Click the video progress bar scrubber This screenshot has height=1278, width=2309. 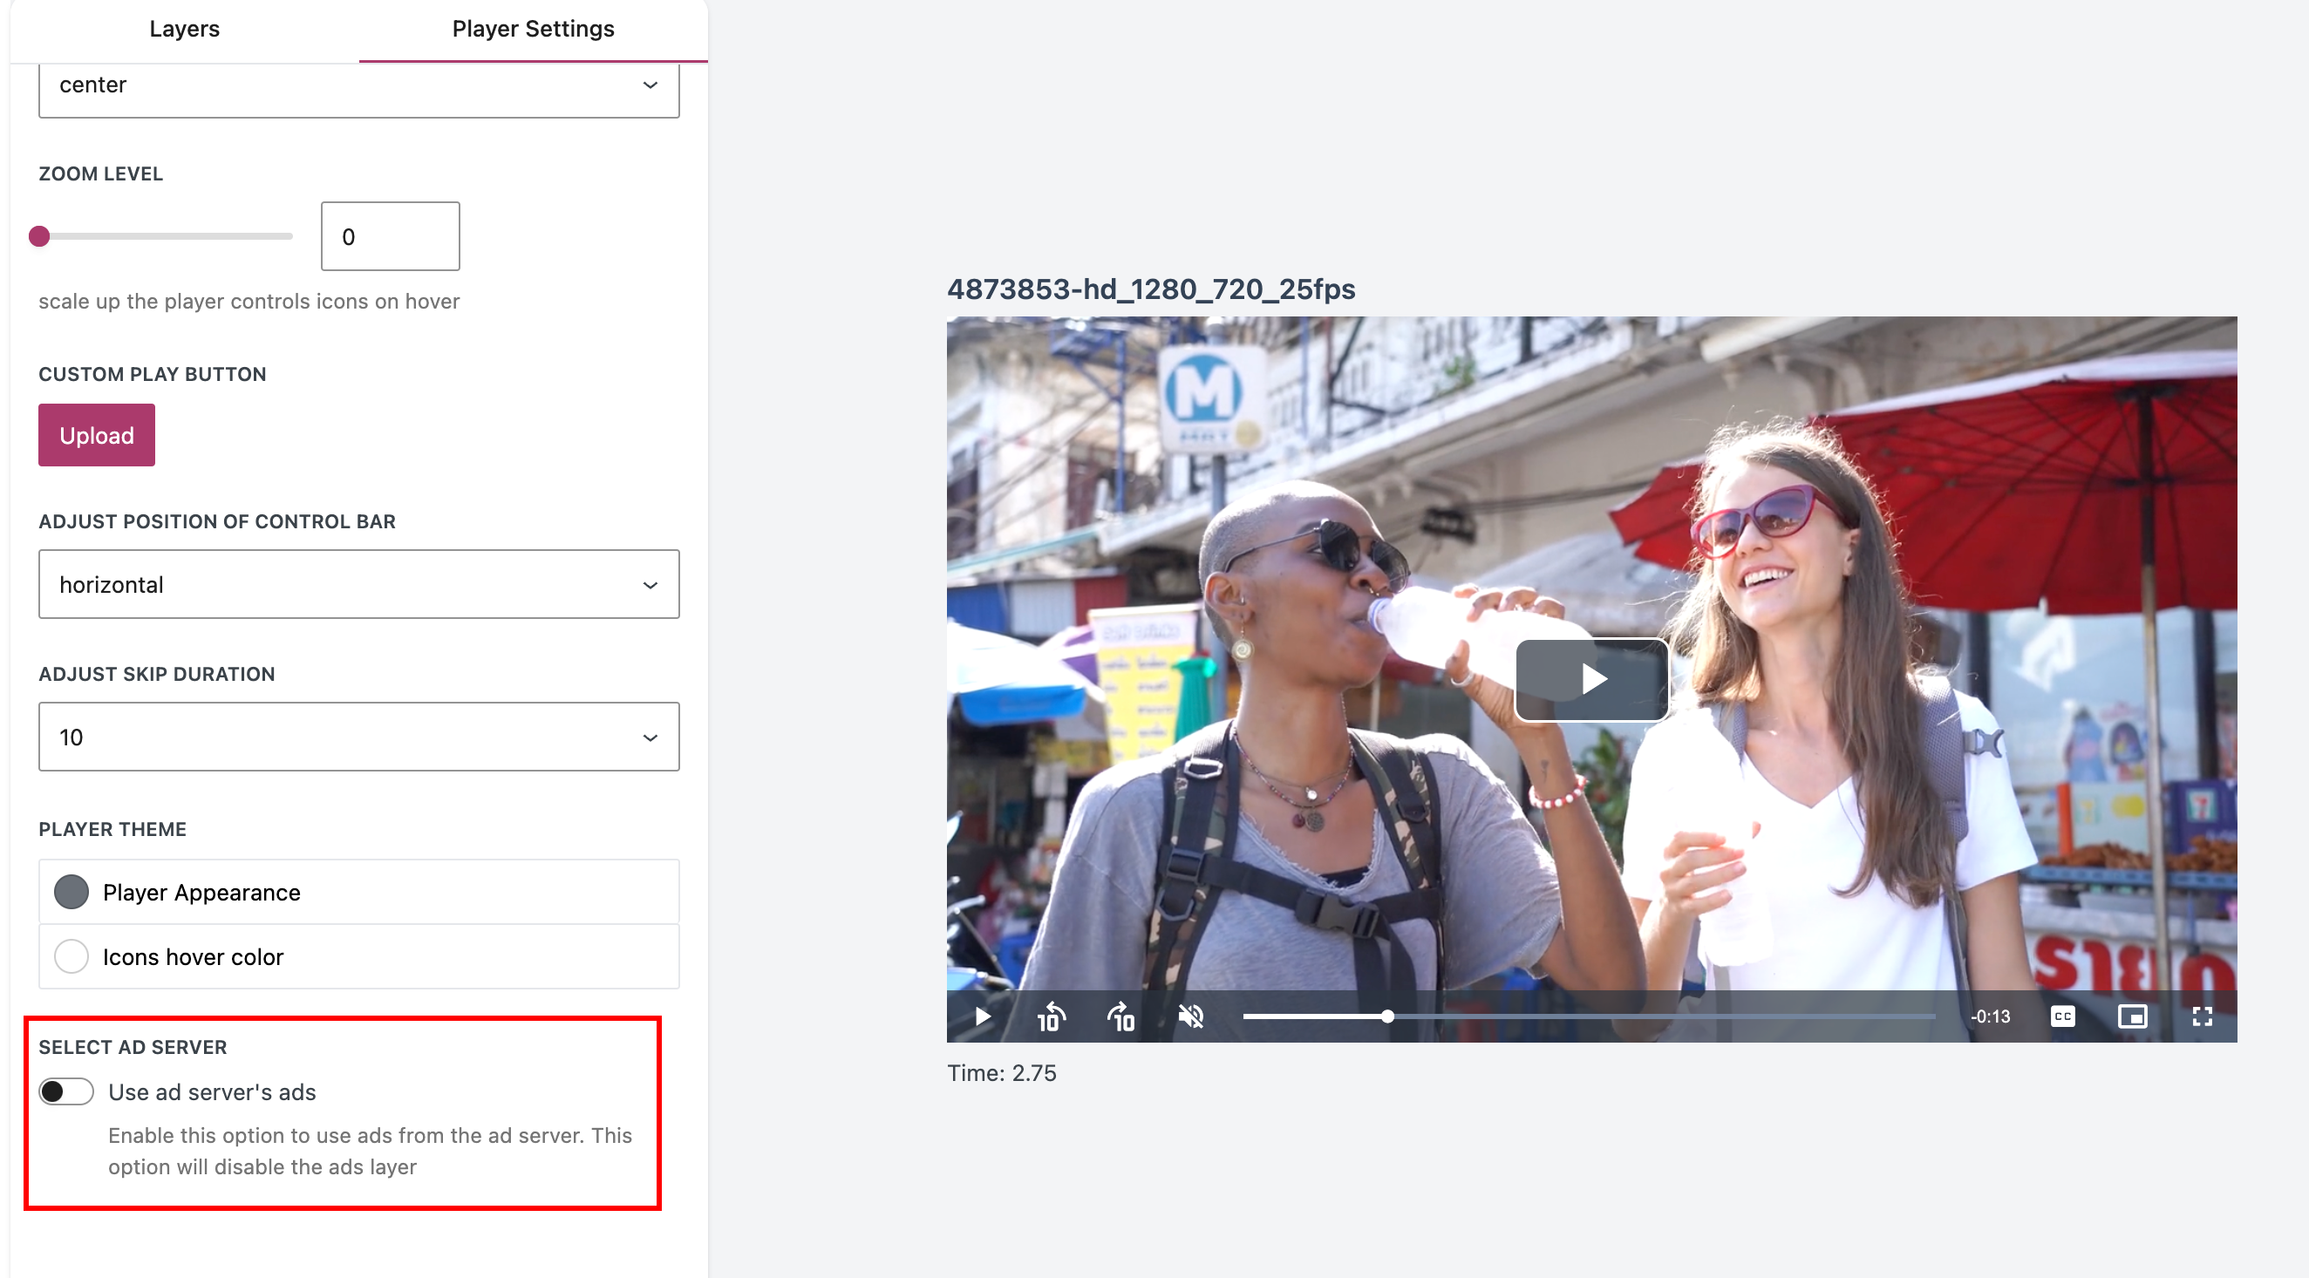1386,1016
